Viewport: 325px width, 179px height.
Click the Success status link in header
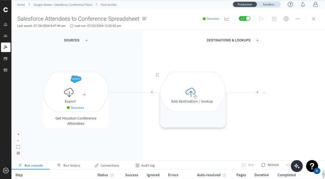213,19
